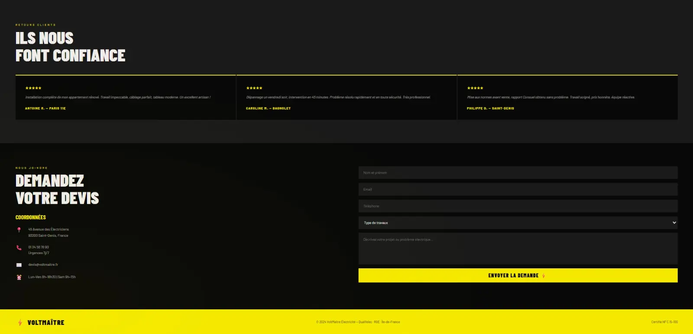
Task: Click the project description text area
Action: click(x=518, y=248)
